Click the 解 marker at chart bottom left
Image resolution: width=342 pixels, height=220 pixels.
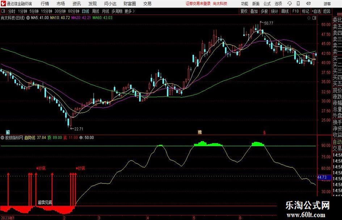click(8, 132)
